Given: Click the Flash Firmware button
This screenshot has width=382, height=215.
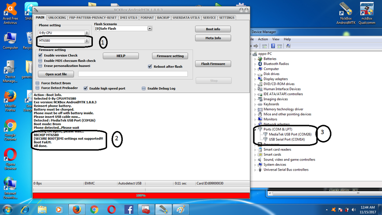Looking at the screenshot, I should [x=213, y=64].
